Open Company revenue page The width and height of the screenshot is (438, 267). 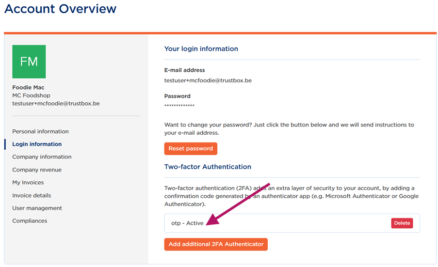(37, 170)
